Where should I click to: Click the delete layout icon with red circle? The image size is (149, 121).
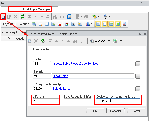(x=40, y=24)
